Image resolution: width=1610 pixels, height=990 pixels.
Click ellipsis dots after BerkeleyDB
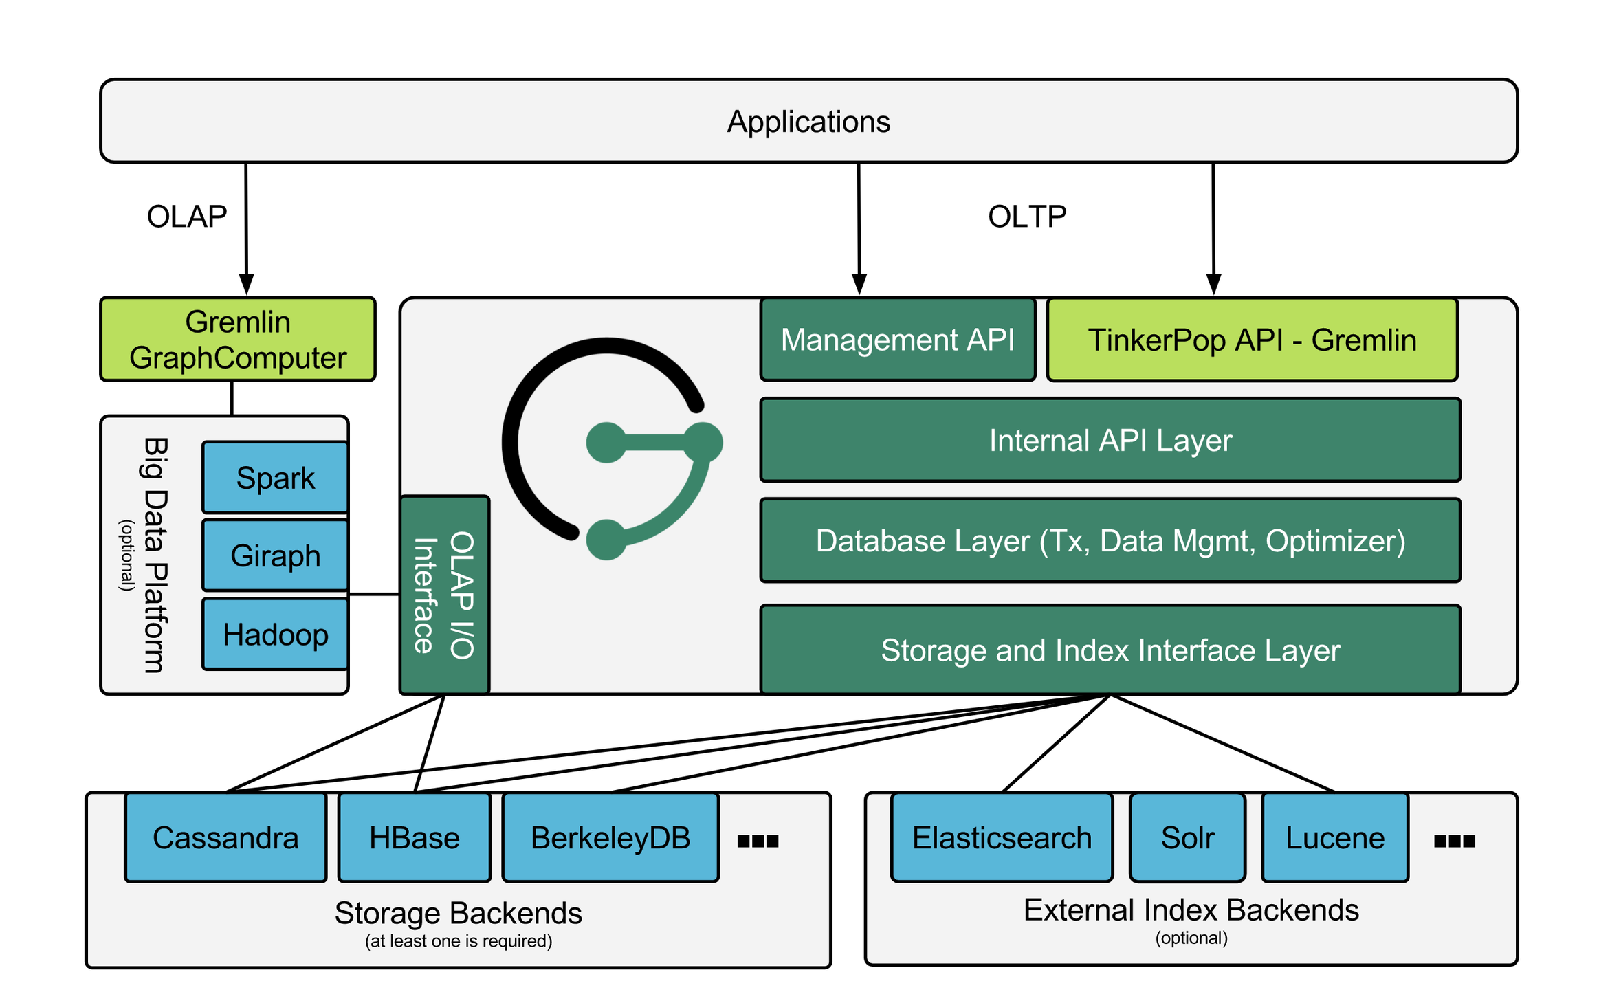click(x=758, y=840)
